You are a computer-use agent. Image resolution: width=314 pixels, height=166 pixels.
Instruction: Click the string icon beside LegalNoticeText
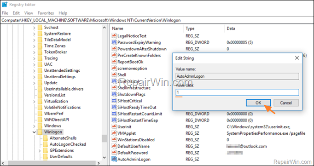pos(114,36)
